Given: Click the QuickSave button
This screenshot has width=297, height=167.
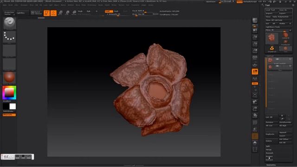Looking at the screenshot, I should (x=211, y=2).
